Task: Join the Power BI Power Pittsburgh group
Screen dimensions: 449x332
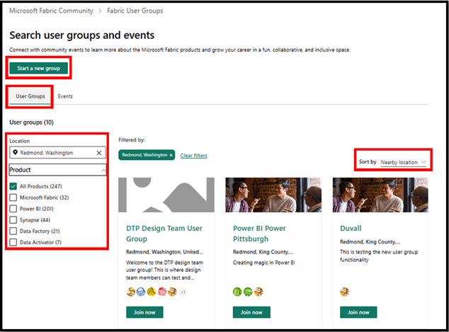Action: coord(251,312)
